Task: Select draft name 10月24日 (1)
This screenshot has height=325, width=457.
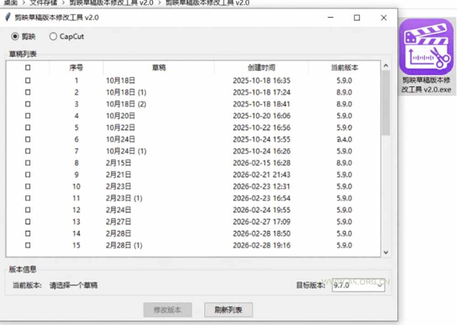Action: point(126,151)
